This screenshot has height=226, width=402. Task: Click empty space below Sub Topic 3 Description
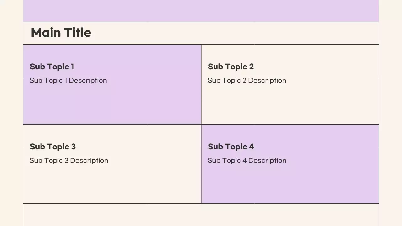pyautogui.click(x=112, y=185)
